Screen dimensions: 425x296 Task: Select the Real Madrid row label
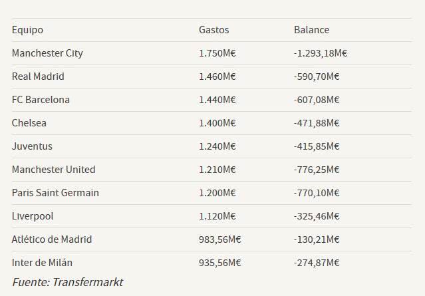coord(38,76)
